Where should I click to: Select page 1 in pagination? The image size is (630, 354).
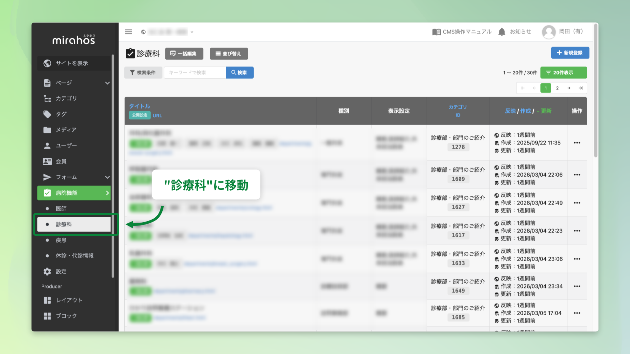(546, 88)
